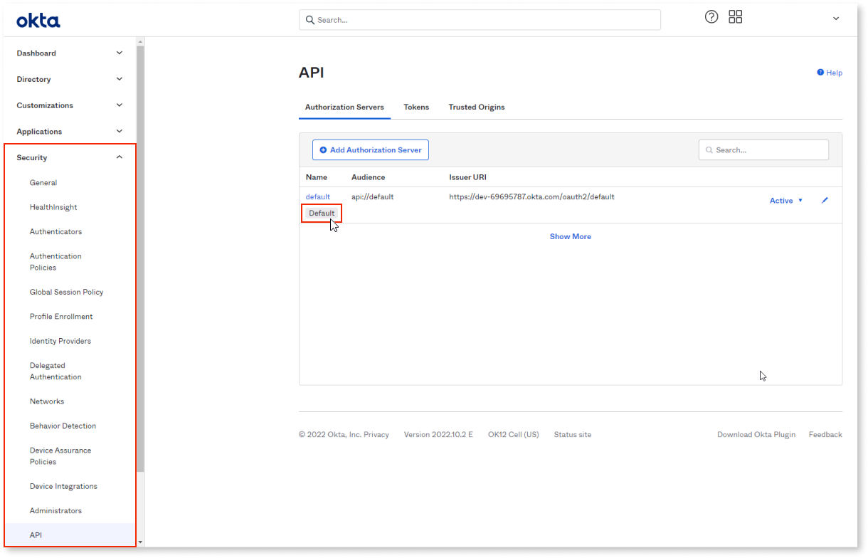868x558 pixels.
Task: Click the default authorization server name link
Action: tap(318, 196)
